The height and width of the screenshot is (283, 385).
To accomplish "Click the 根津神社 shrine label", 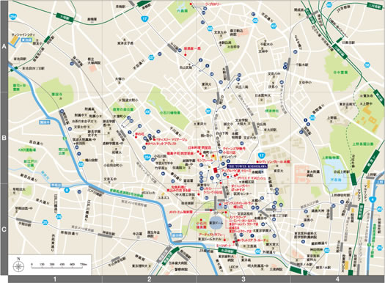I will 272,111.
